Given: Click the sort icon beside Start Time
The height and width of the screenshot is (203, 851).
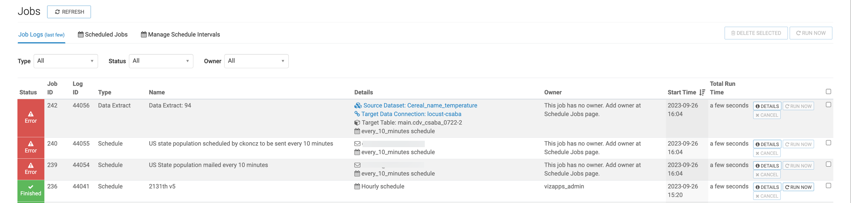Looking at the screenshot, I should pos(702,92).
